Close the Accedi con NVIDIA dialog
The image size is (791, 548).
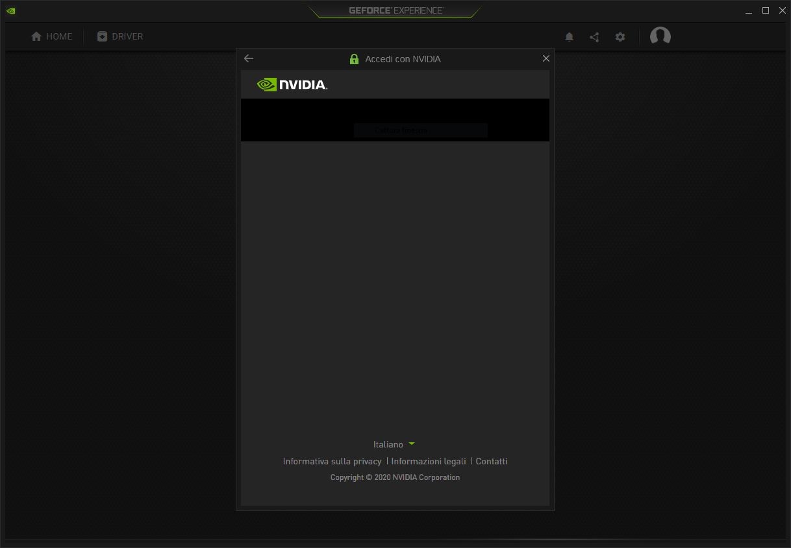(546, 58)
